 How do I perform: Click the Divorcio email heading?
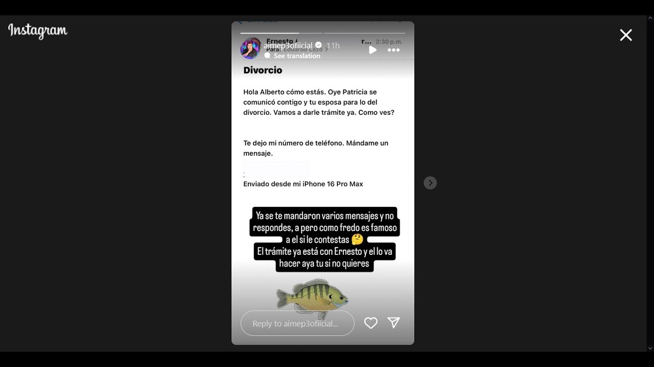click(263, 70)
